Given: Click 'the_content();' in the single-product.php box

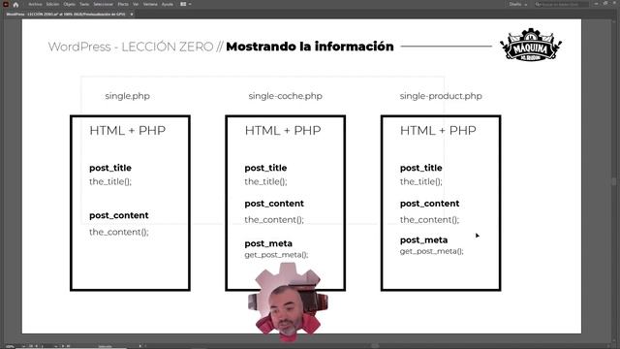Looking at the screenshot, I should click(430, 220).
